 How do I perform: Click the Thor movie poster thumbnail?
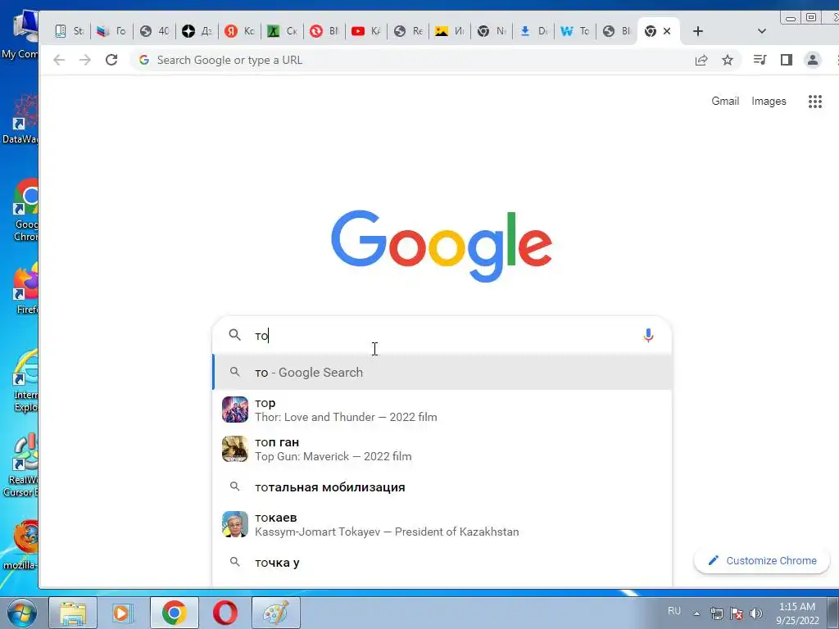click(235, 410)
